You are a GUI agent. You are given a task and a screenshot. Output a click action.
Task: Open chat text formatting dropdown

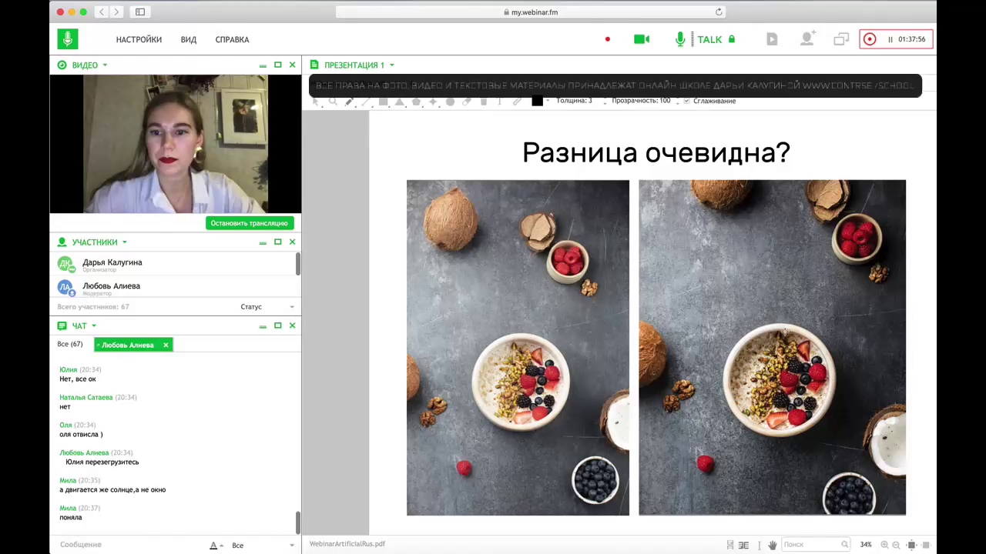(x=216, y=546)
